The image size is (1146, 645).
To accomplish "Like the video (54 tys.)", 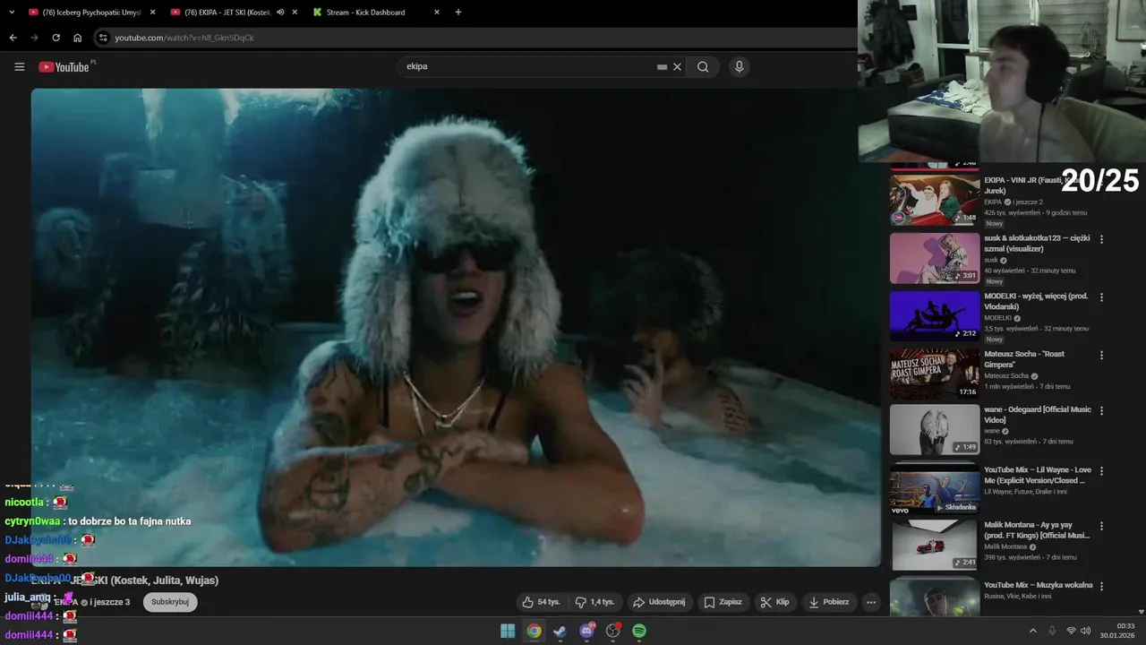I will 541,602.
